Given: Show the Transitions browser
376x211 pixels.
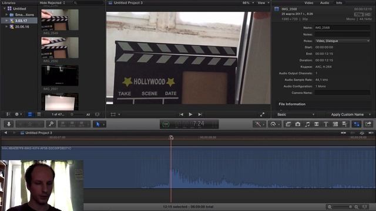Looking at the screenshot, I should click(317, 124).
